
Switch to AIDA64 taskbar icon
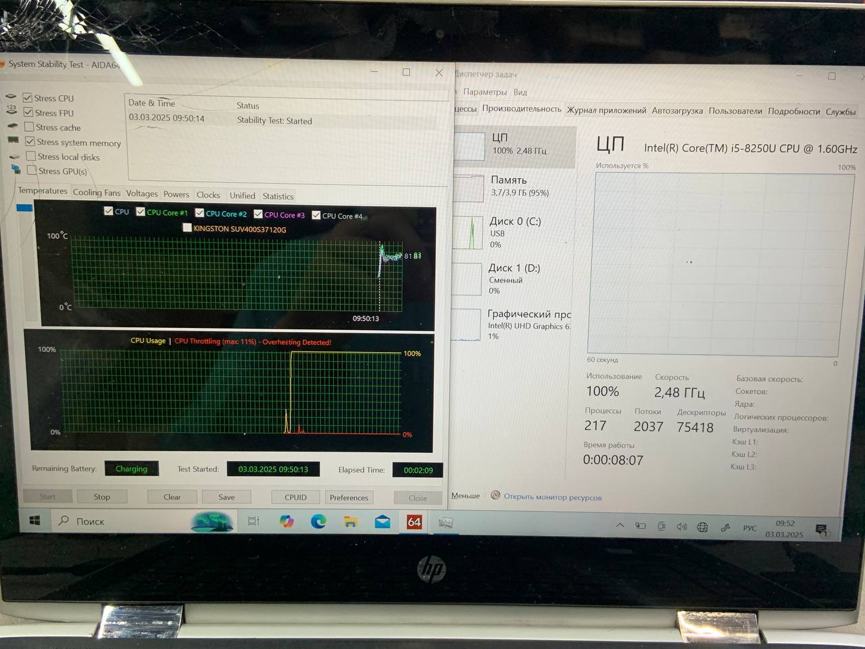(x=414, y=522)
